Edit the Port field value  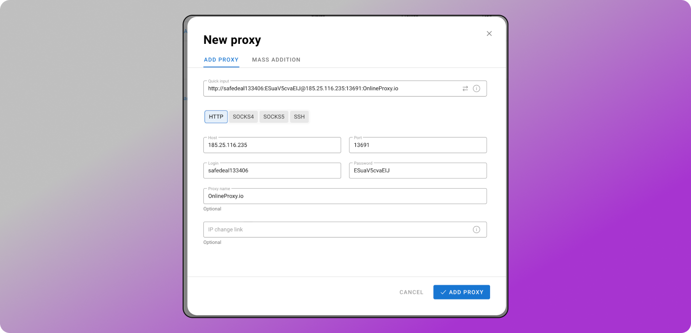point(418,145)
